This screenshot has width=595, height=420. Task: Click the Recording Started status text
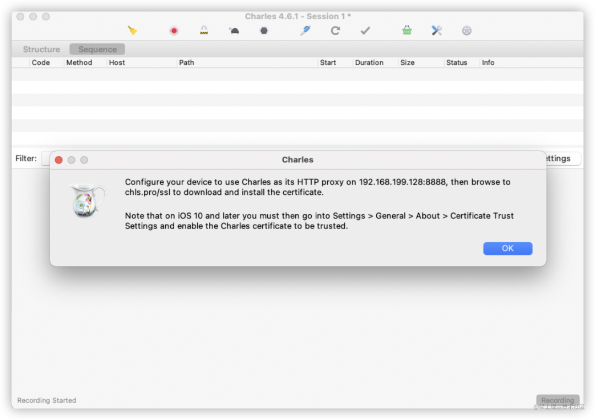(x=47, y=400)
